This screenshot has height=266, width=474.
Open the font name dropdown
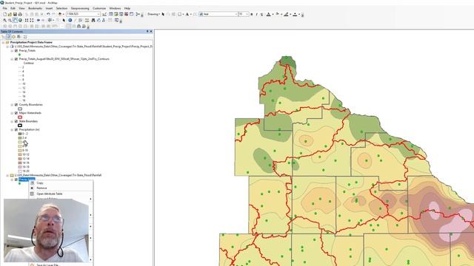(236, 14)
